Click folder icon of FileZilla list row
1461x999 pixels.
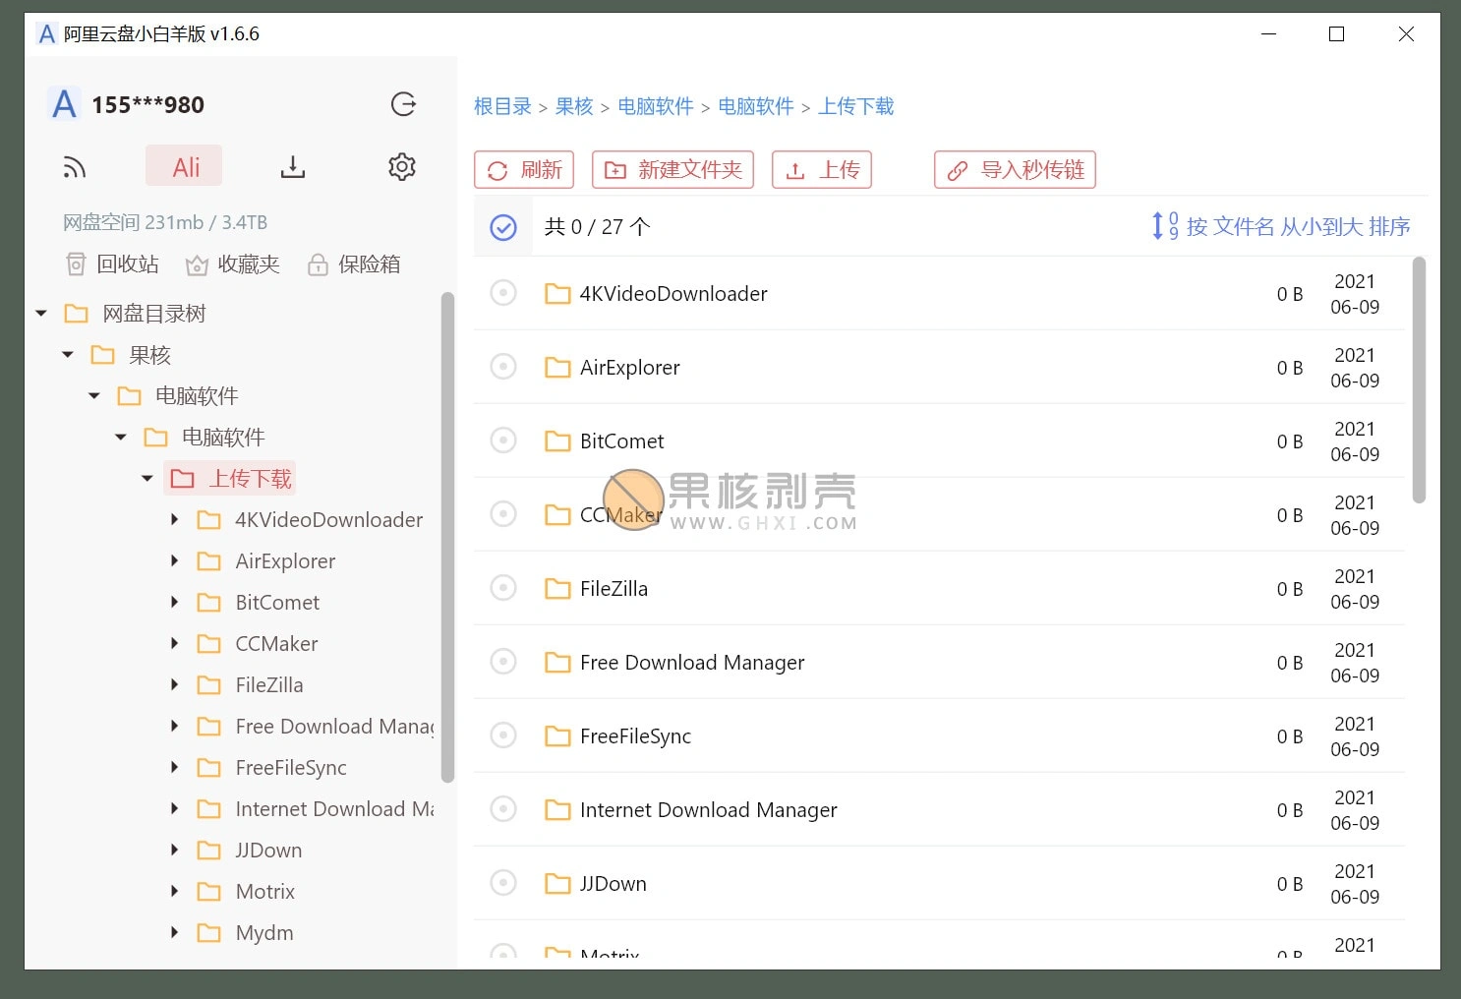[557, 588]
